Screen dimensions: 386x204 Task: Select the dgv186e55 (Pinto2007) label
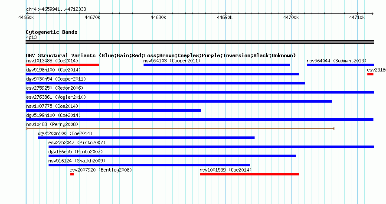75,152
